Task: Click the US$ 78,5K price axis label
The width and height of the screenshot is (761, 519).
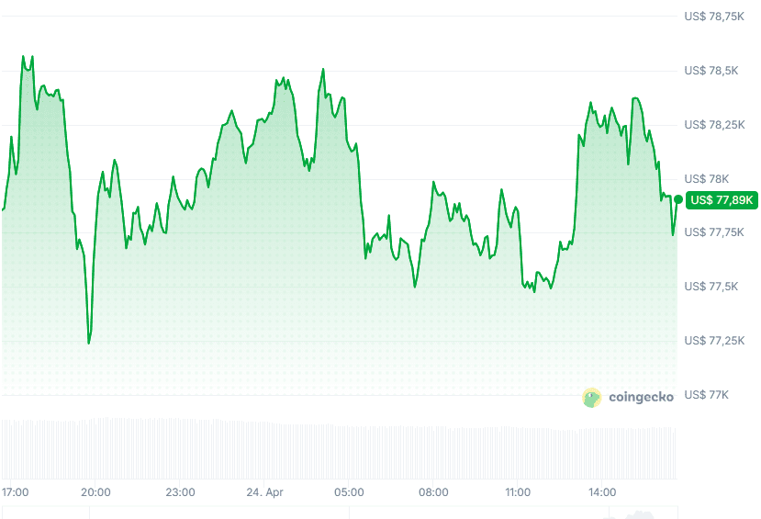Action: point(711,71)
